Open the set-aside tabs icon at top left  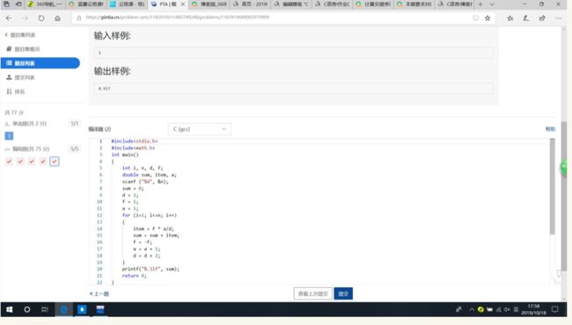[x=6, y=4]
